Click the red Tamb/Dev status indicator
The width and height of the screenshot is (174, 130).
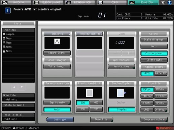pos(165,128)
